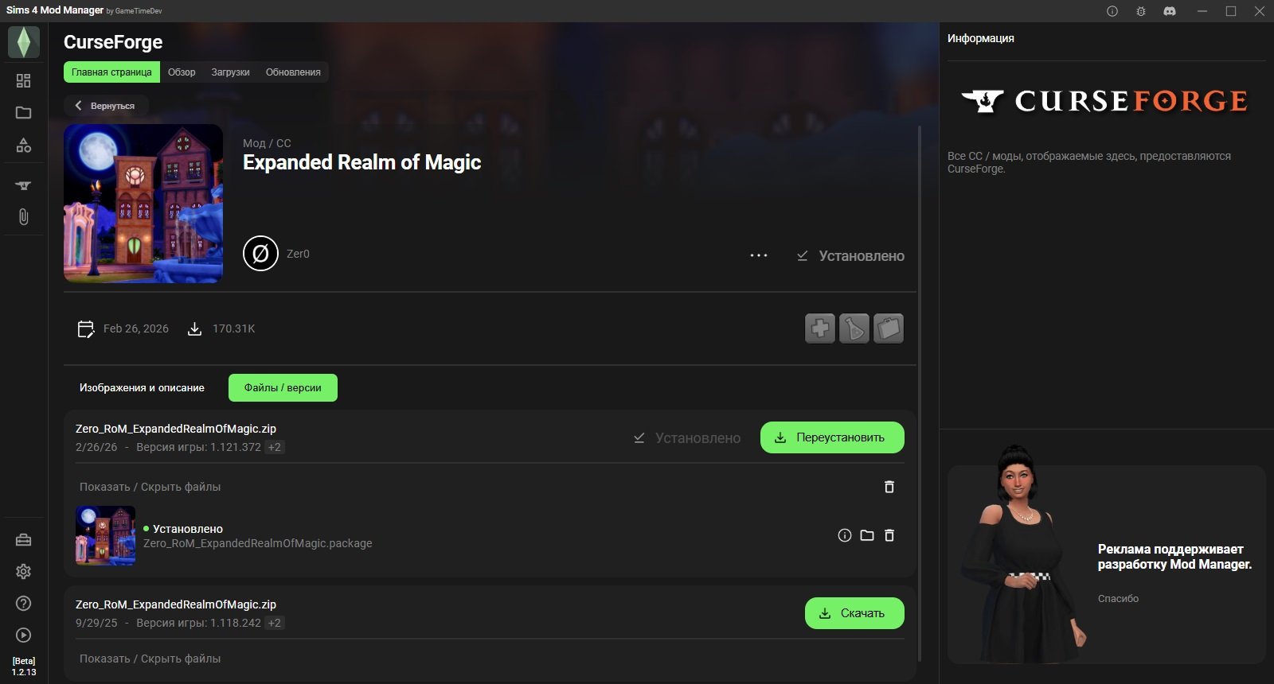Go back with the Вернуться button
The width and height of the screenshot is (1274, 684).
point(105,106)
